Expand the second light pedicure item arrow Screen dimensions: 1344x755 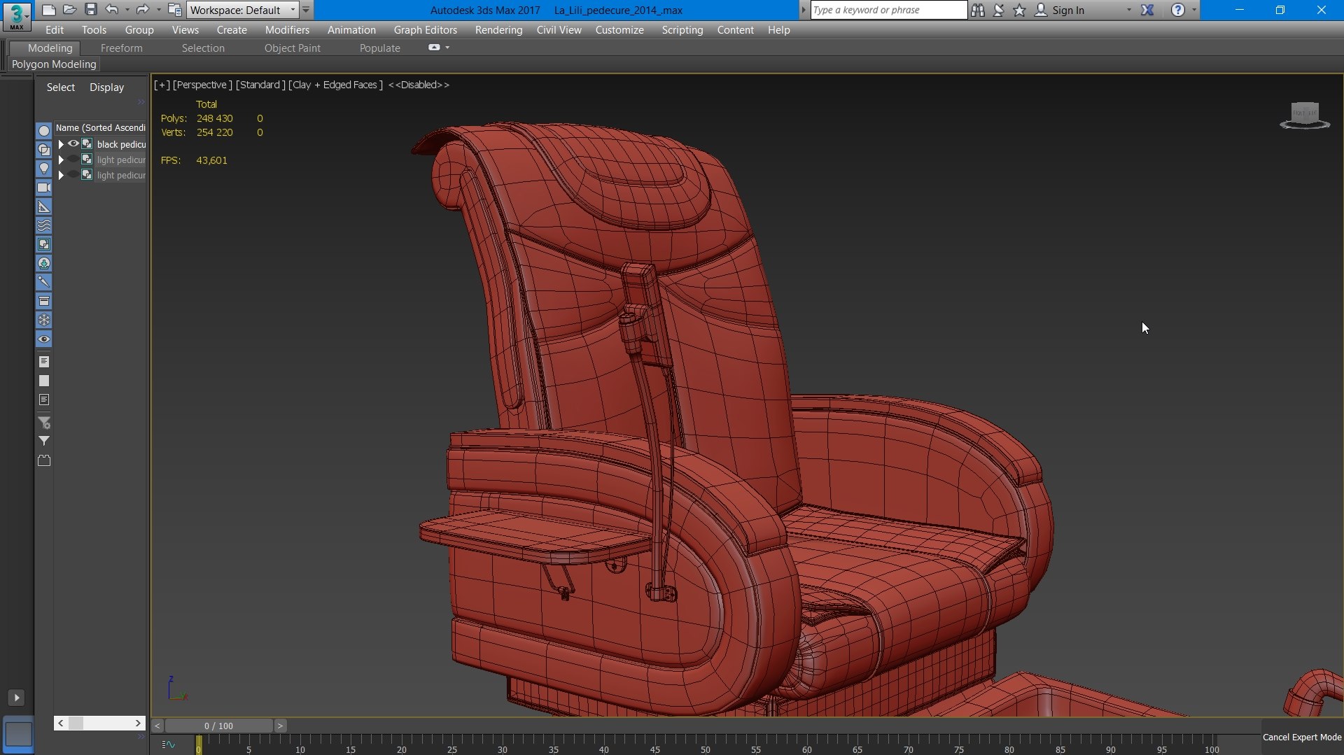click(61, 175)
